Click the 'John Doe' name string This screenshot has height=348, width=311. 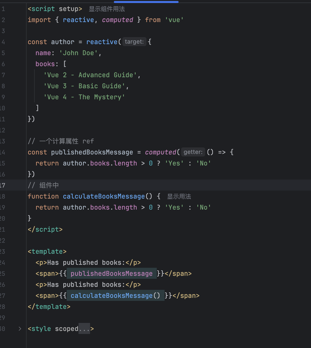point(79,53)
